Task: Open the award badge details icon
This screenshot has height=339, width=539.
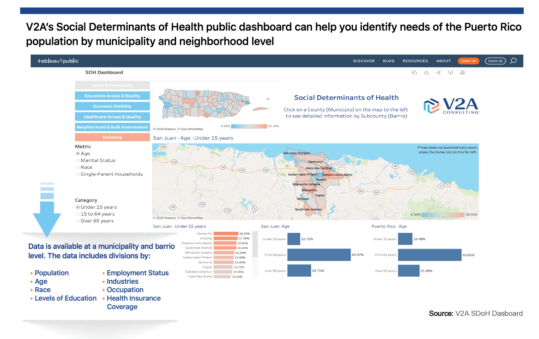Action: (x=462, y=72)
